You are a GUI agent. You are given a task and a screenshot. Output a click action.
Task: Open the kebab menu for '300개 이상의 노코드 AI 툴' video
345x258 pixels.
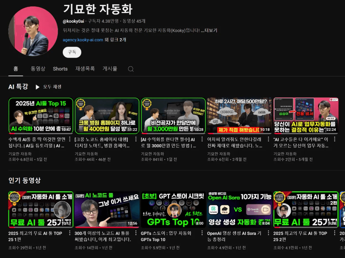(136, 233)
